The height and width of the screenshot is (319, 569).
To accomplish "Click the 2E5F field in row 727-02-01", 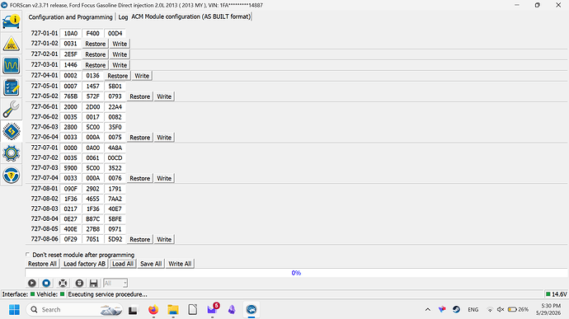I will (x=70, y=54).
